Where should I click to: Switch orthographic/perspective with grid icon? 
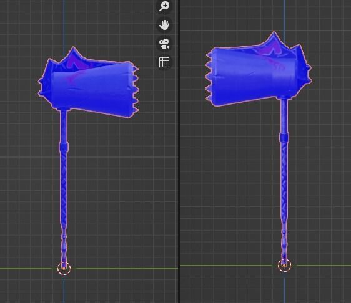coord(164,62)
